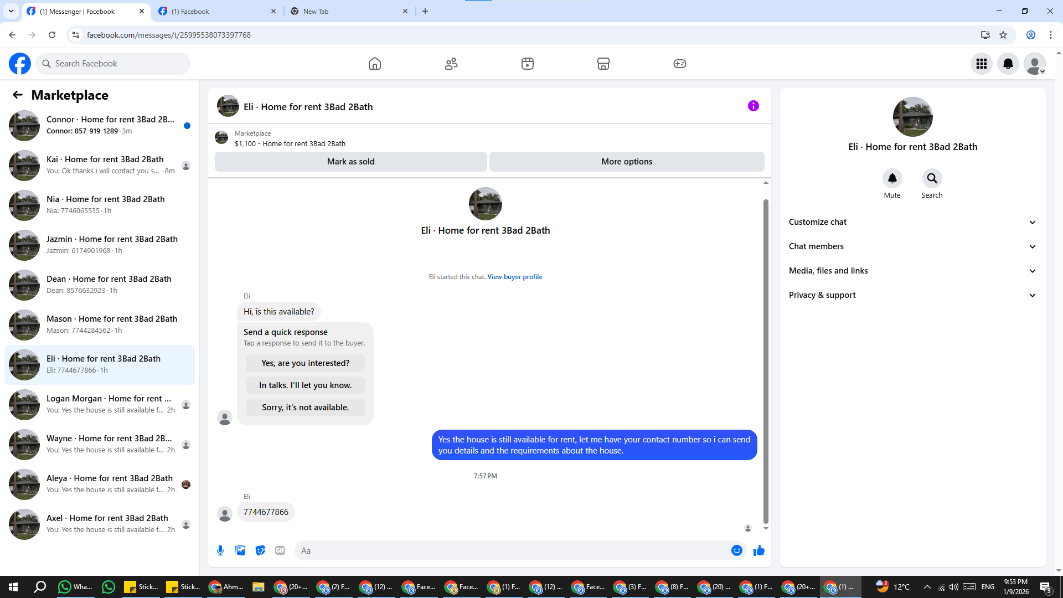Screen dimensions: 1063x598
Task: Open the sticker picker icon
Action: coord(260,550)
